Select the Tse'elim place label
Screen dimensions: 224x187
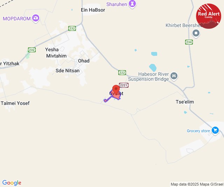coord(185,102)
